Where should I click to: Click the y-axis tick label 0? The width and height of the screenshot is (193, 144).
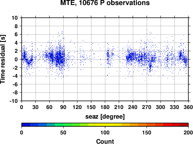(x=16, y=59)
